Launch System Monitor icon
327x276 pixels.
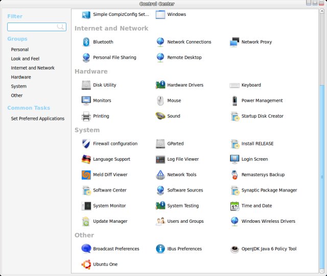pos(86,206)
